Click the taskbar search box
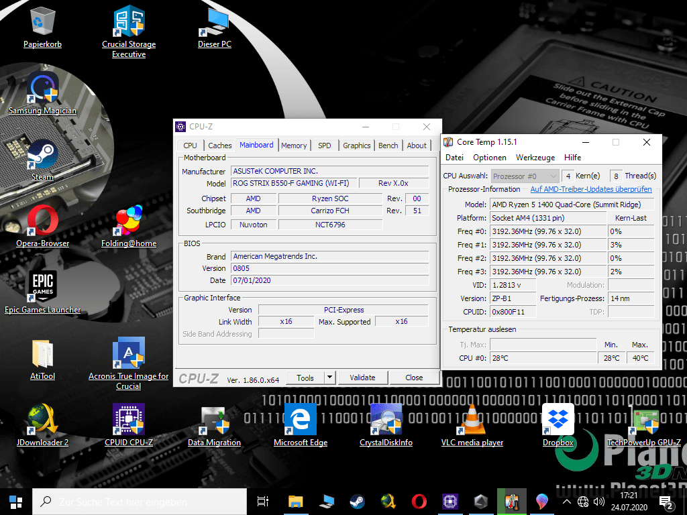Image resolution: width=687 pixels, height=515 pixels. click(x=140, y=502)
